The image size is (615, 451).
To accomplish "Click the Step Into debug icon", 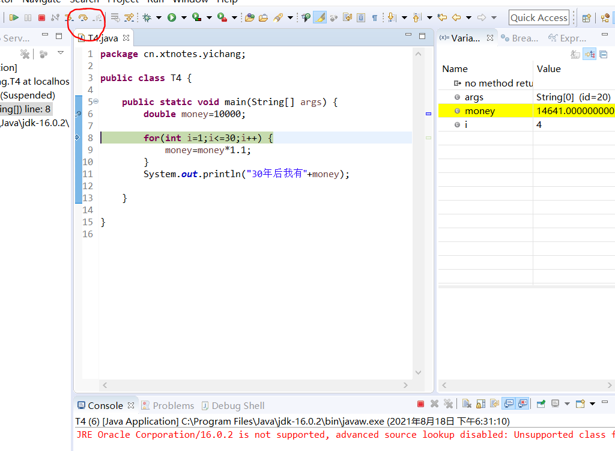I will pyautogui.click(x=70, y=17).
